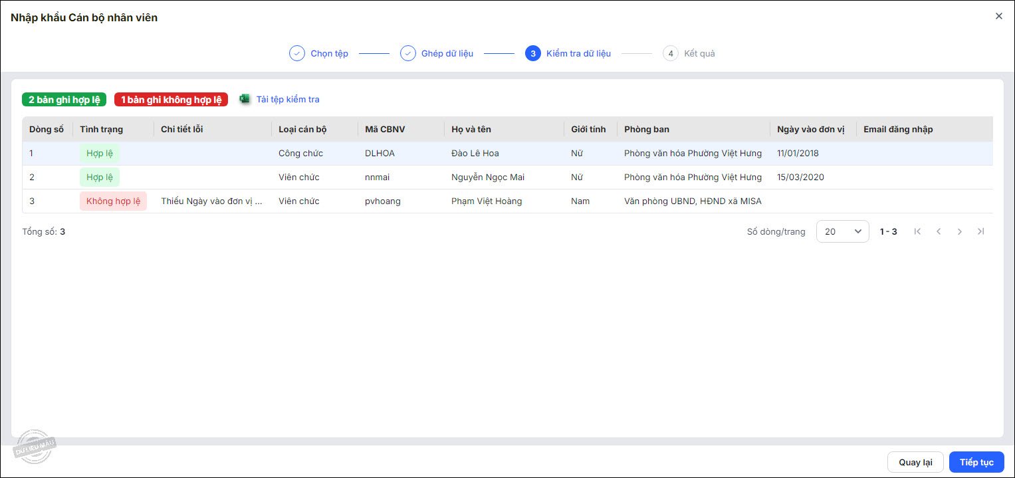This screenshot has width=1015, height=478.
Task: Select step 4 Kết quả
Action: 670,53
